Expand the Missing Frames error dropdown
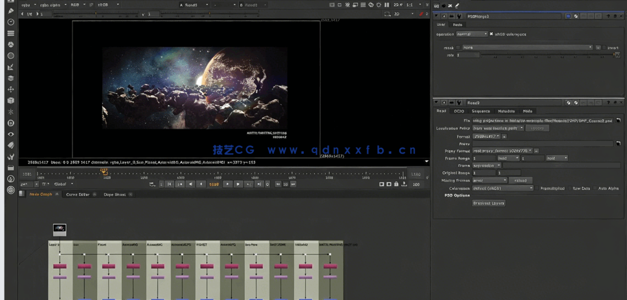Screen dimensions: 627x300 [490, 180]
